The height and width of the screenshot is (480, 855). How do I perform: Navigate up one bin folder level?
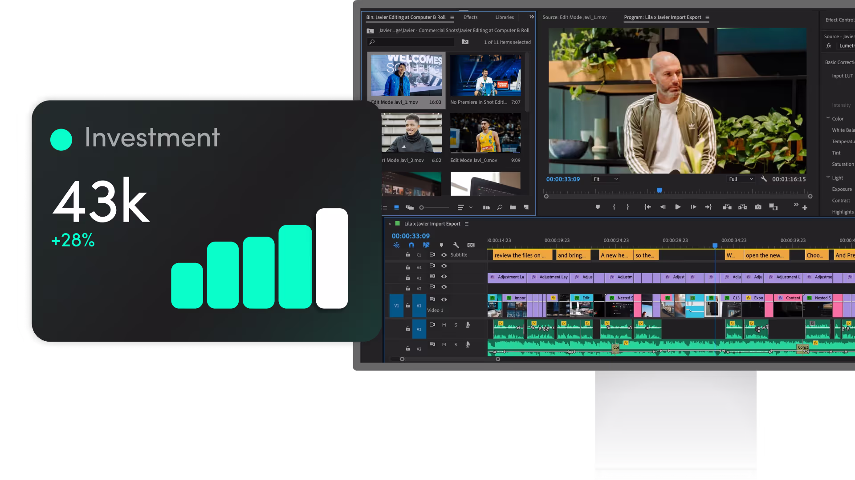pyautogui.click(x=370, y=31)
